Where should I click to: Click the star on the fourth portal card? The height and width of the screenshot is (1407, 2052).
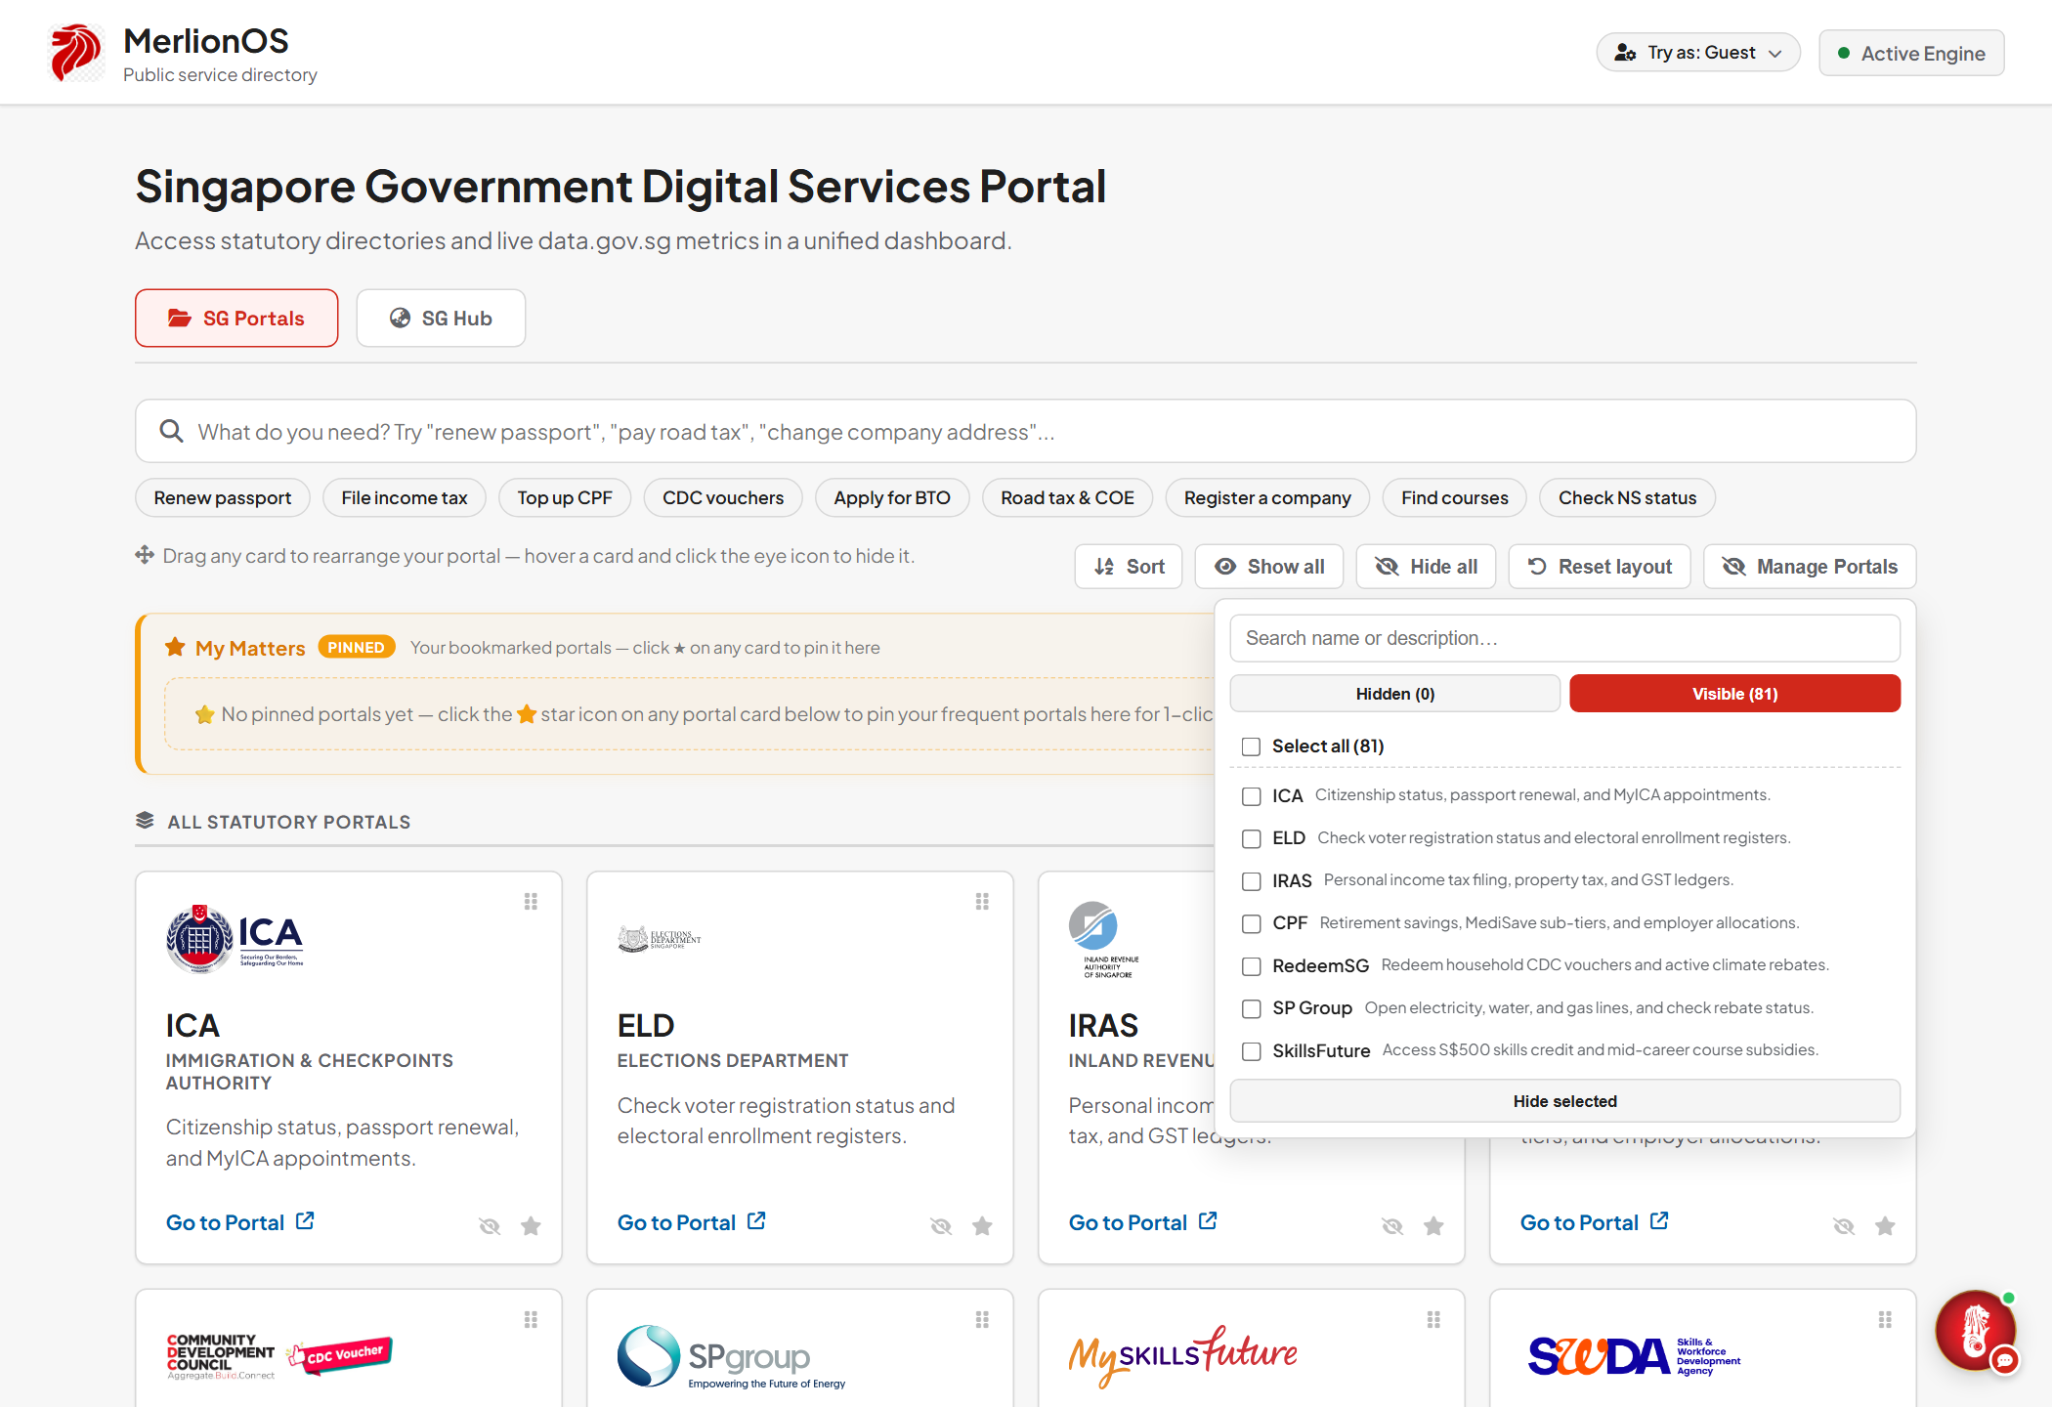tap(1885, 1225)
